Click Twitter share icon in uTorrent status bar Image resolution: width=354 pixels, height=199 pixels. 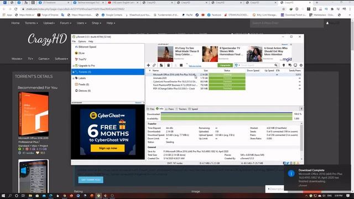288,163
